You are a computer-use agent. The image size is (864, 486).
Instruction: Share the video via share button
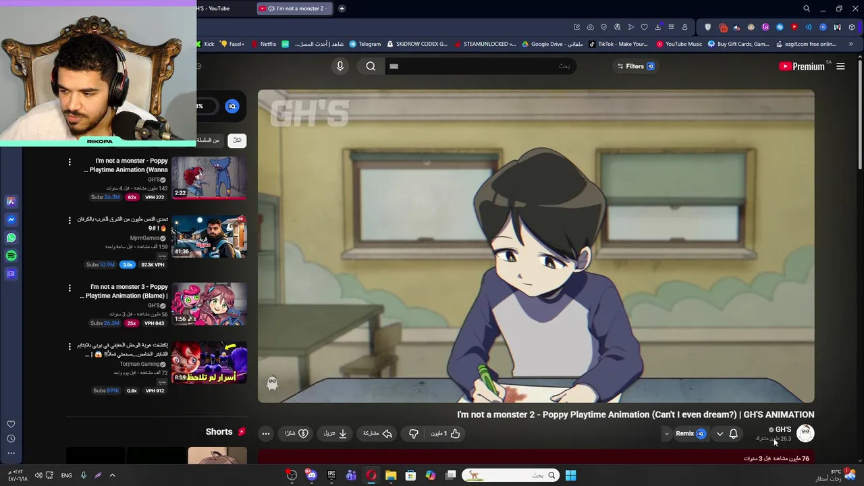pyautogui.click(x=378, y=433)
